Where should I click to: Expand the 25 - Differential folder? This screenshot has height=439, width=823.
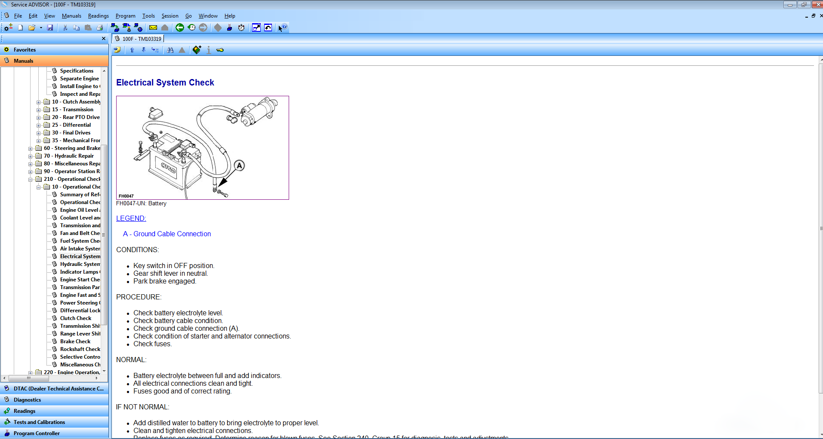39,125
